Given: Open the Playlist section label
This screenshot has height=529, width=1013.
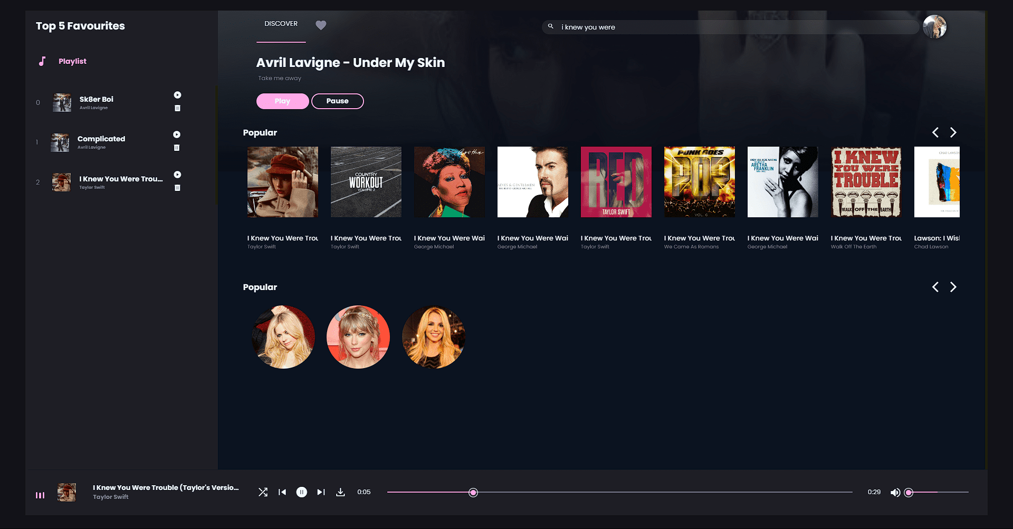Looking at the screenshot, I should point(72,61).
